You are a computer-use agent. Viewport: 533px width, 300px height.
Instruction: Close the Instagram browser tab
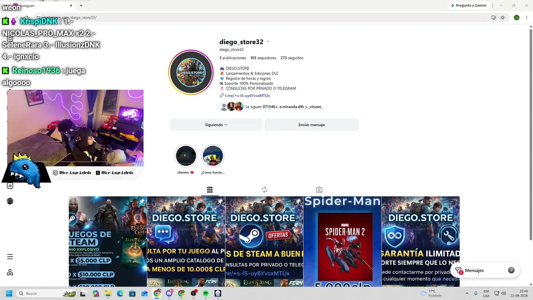71,5
